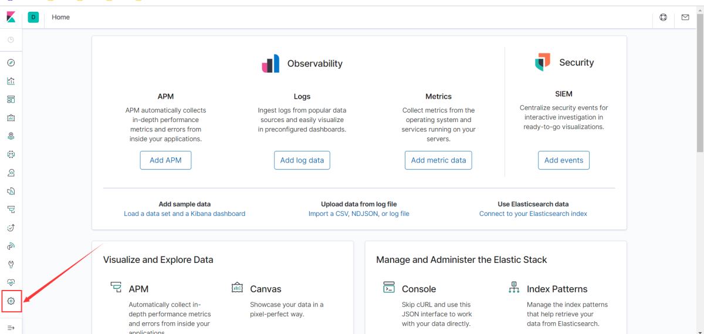Click the Home breadcrumb
Image resolution: width=704 pixels, height=334 pixels.
click(60, 17)
